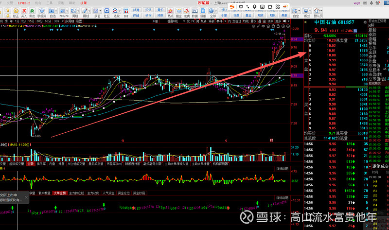Switch to the 换手率 indicator tab

tap(41, 164)
